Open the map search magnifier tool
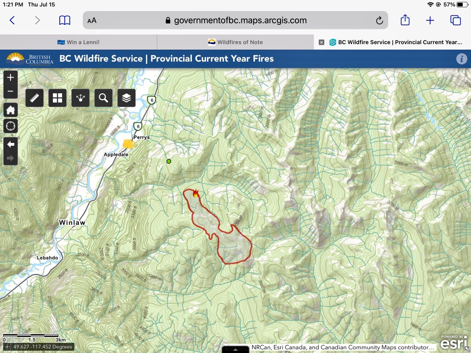Image resolution: width=471 pixels, height=353 pixels. pyautogui.click(x=103, y=98)
